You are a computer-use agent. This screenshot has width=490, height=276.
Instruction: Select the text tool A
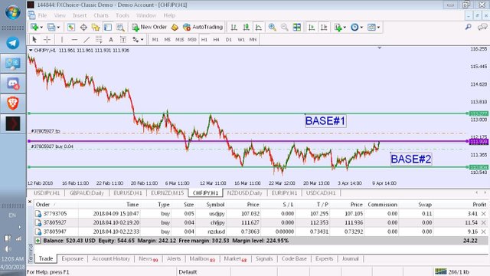coord(110,39)
